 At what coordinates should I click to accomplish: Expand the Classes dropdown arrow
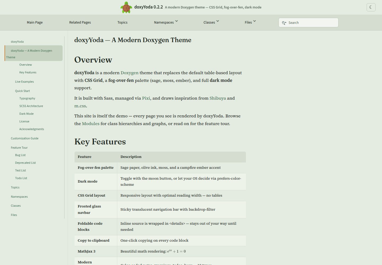[218, 21]
